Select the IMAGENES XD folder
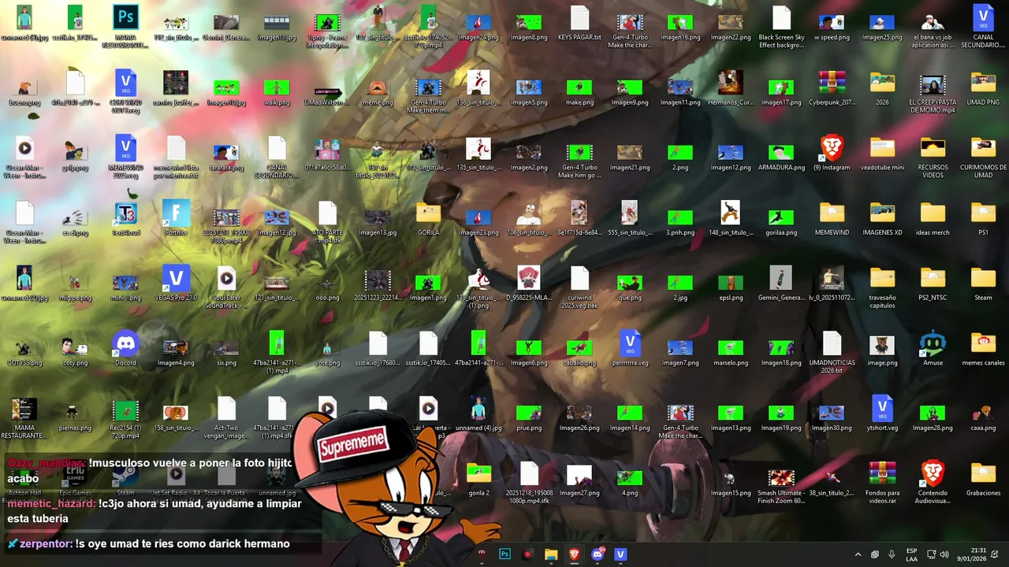 882,218
